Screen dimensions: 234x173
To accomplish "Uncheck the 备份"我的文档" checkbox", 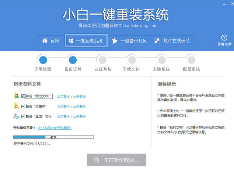I will [23, 96].
